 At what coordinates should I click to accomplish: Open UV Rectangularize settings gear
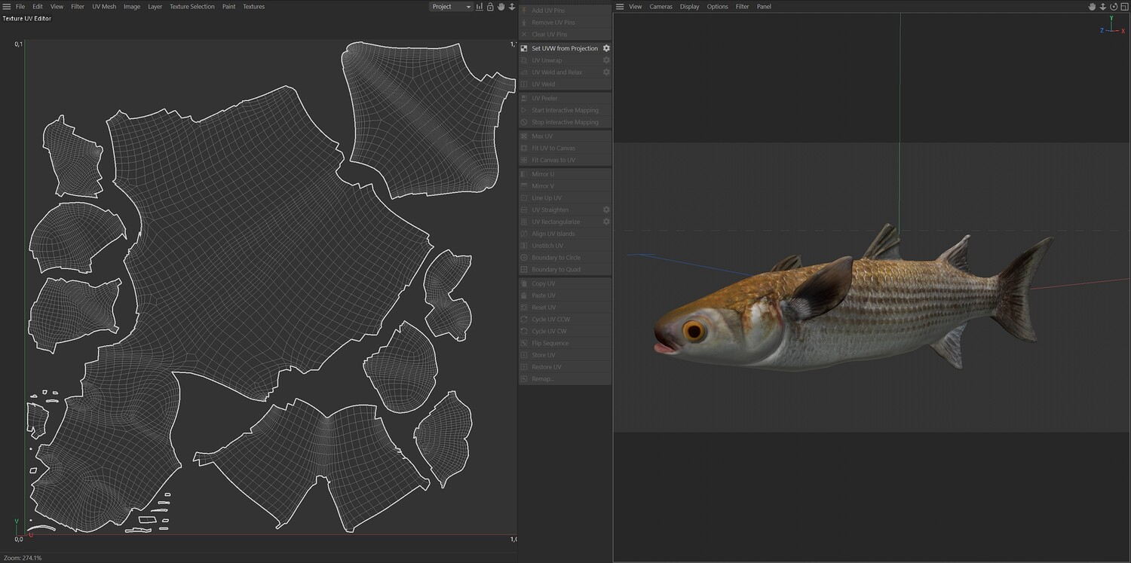pyautogui.click(x=606, y=222)
